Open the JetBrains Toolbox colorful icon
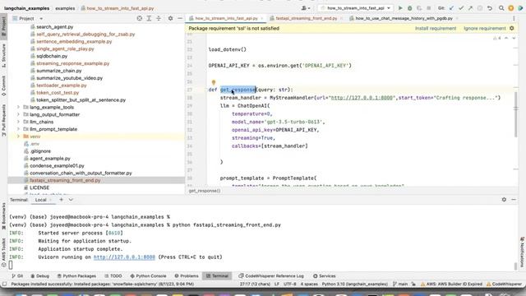The width and height of the screenshot is (526, 296). click(x=520, y=8)
